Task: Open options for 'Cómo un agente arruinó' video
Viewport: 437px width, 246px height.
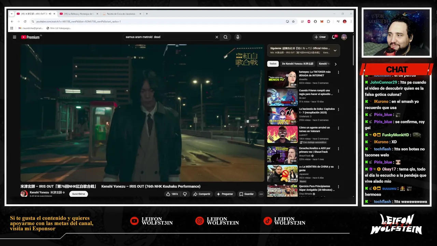Action: click(x=338, y=128)
